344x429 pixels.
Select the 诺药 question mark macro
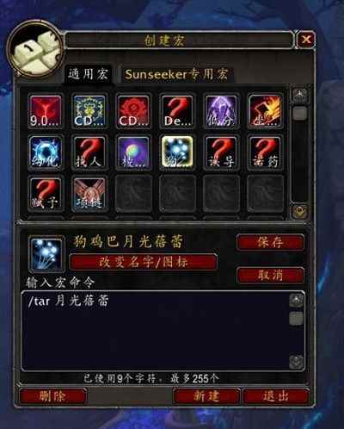(x=265, y=152)
